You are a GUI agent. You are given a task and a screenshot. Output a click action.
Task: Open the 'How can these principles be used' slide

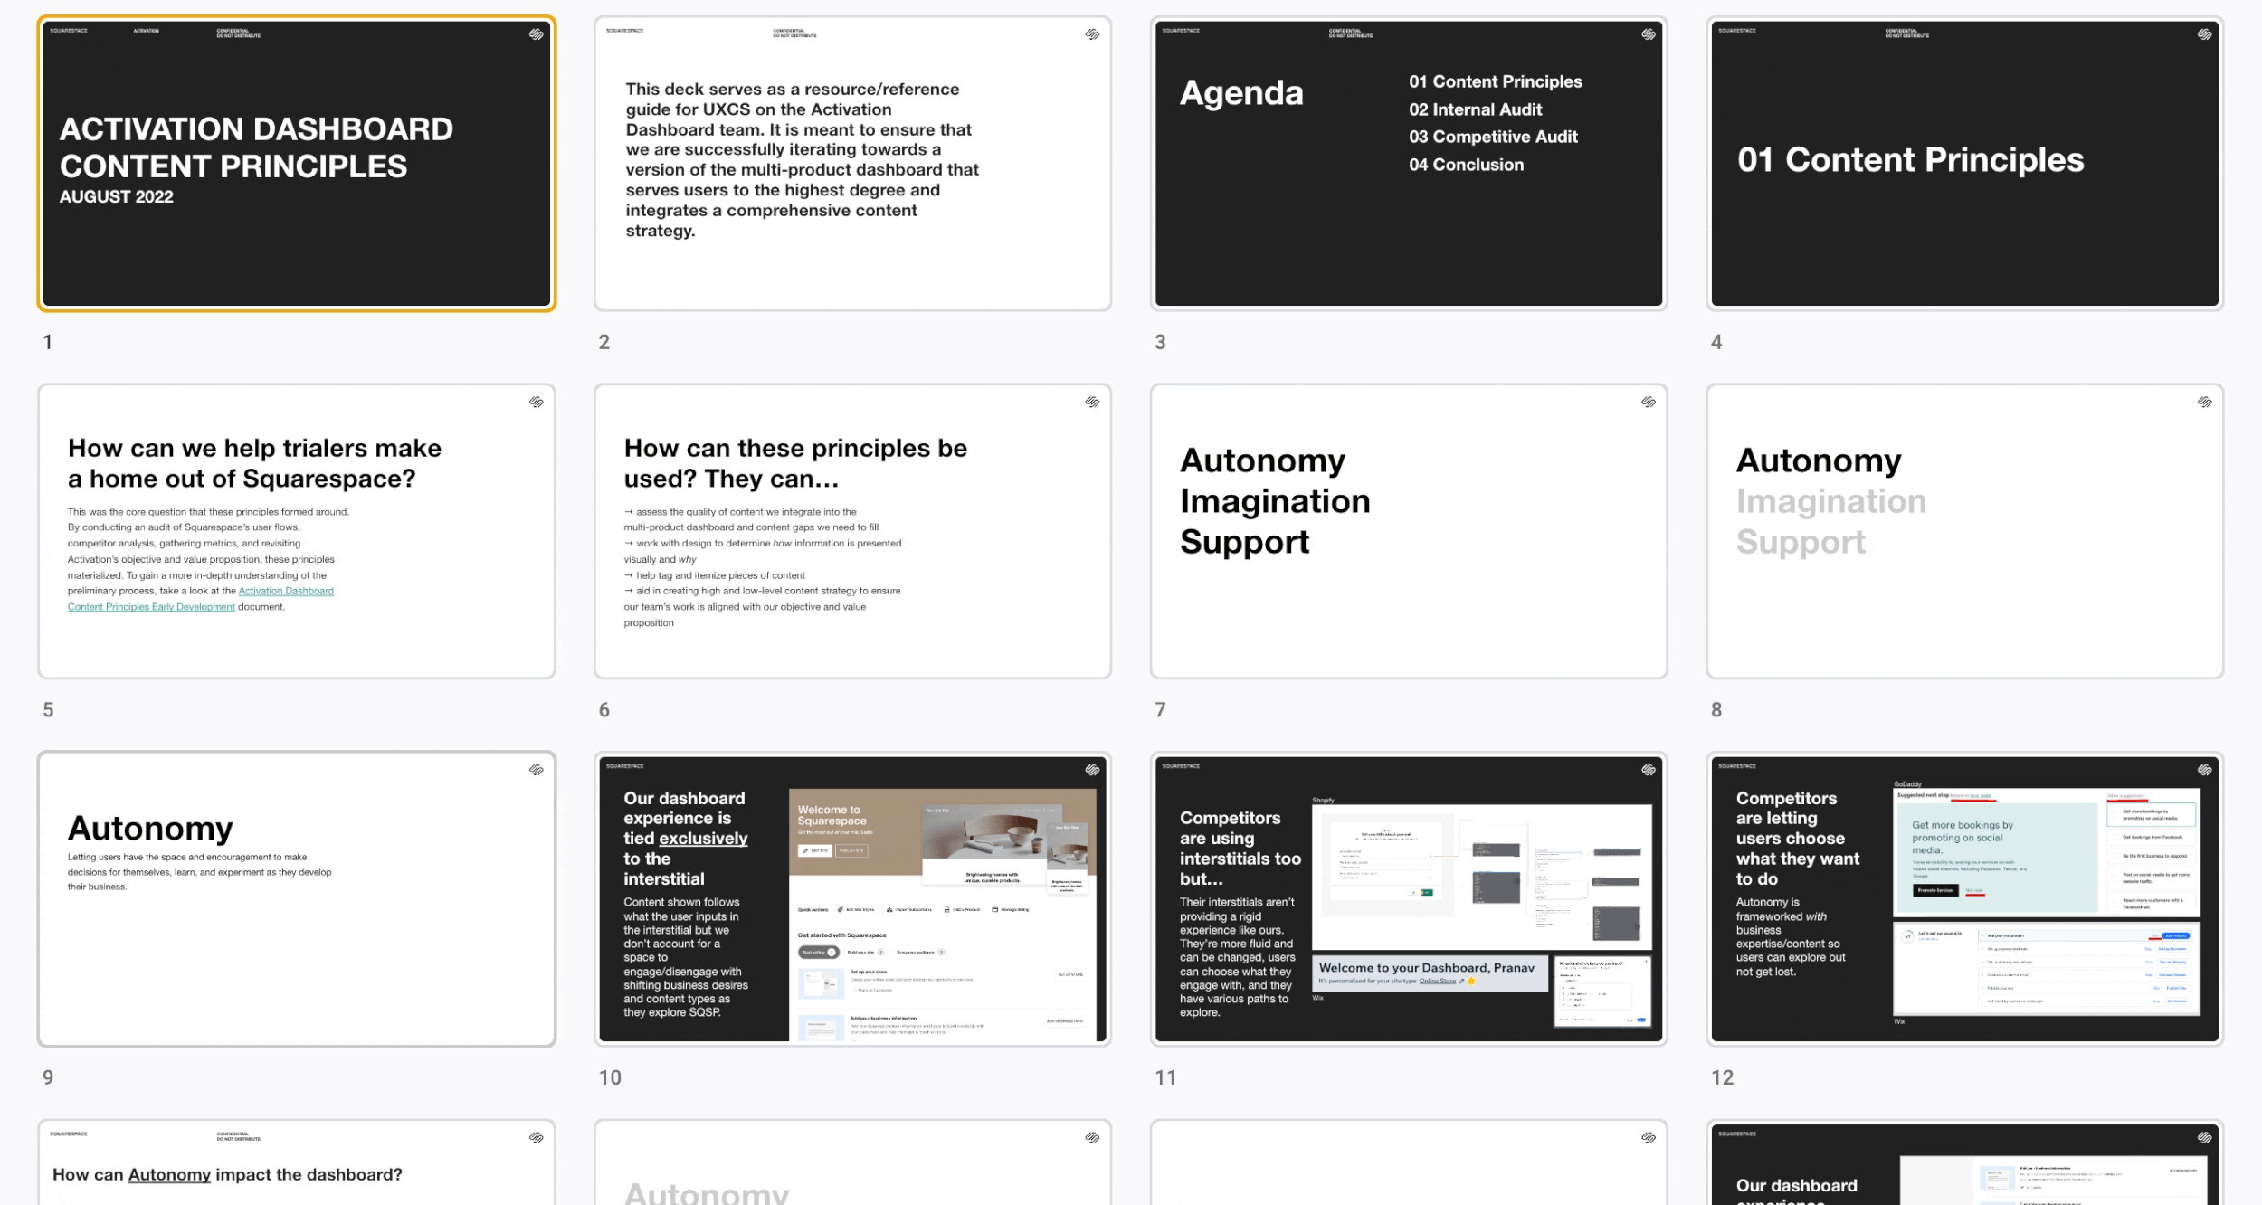[x=851, y=531]
